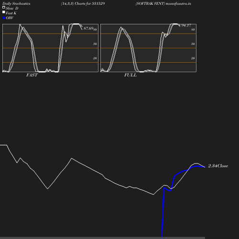The height and width of the screenshot is (239, 239).
Task: Click the 'Slow D' legend label
Action: tap(12, 8)
